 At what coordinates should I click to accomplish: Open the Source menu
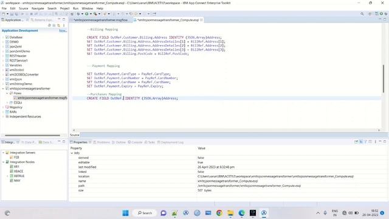pos(23,9)
